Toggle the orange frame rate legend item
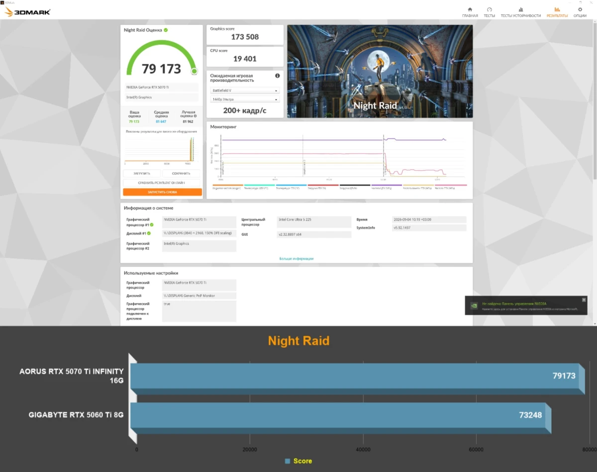 [227, 187]
